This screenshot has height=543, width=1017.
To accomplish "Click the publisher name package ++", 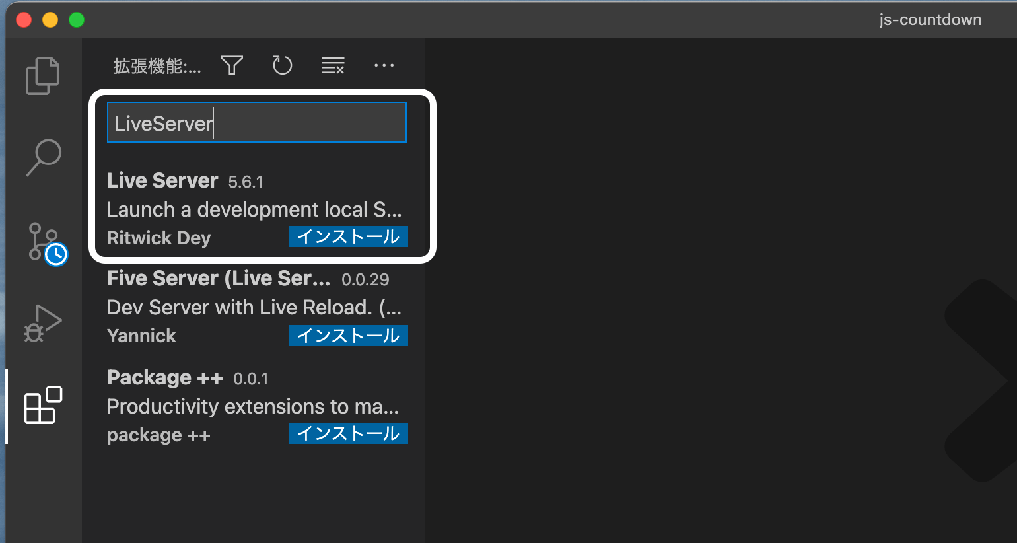I will [x=158, y=435].
